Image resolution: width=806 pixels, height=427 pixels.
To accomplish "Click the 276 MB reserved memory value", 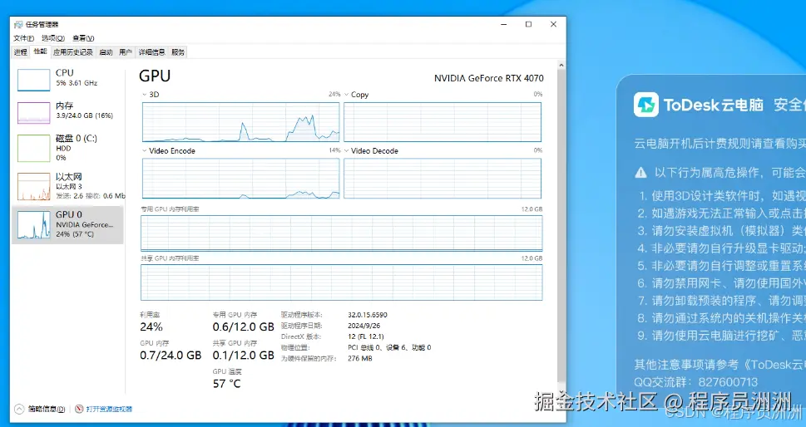I will 360,358.
